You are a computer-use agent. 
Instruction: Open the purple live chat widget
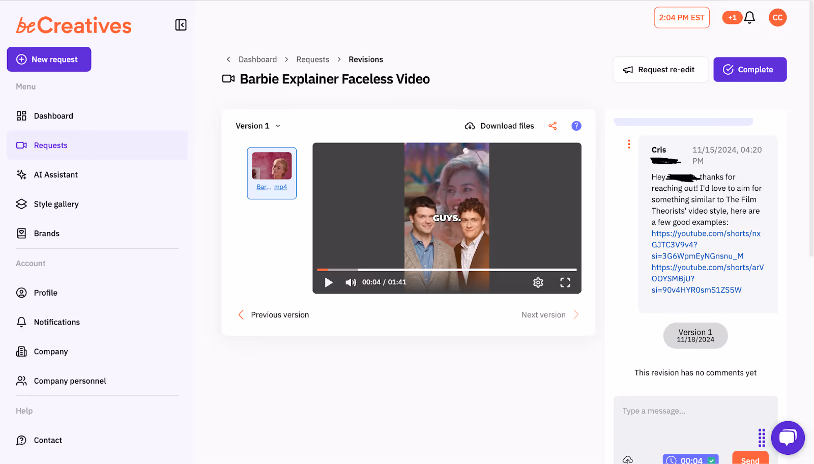(x=788, y=438)
